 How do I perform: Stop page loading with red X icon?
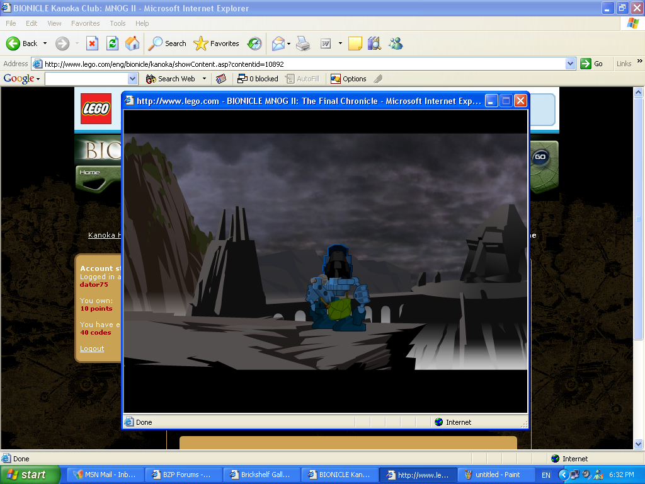pyautogui.click(x=92, y=43)
